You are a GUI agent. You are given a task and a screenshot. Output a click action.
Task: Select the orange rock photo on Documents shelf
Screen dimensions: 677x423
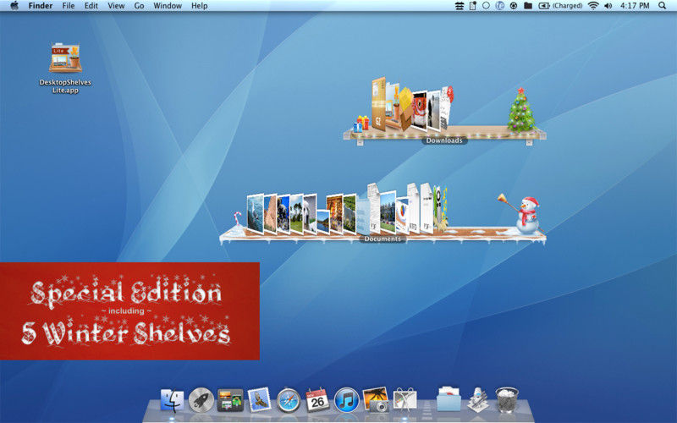(270, 214)
